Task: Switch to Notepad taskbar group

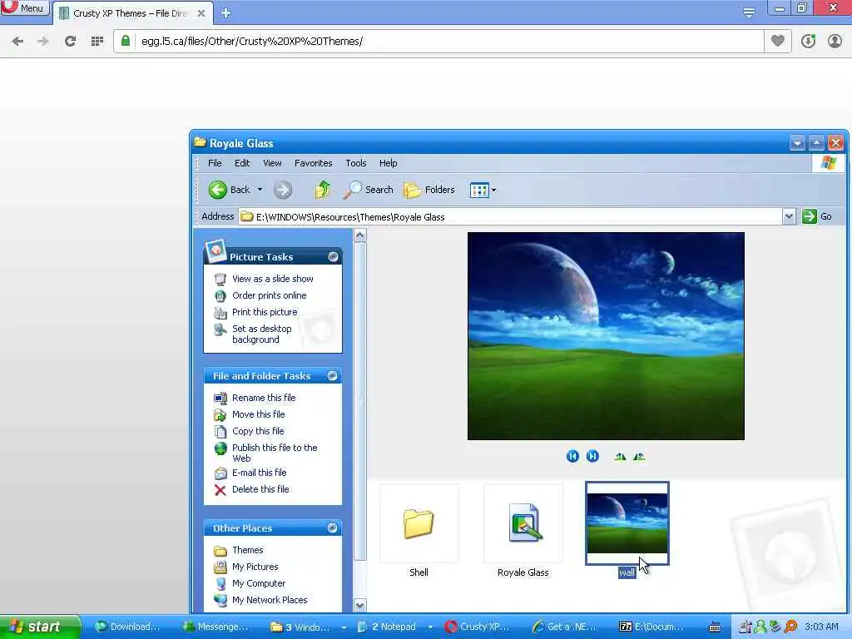Action: pyautogui.click(x=394, y=627)
